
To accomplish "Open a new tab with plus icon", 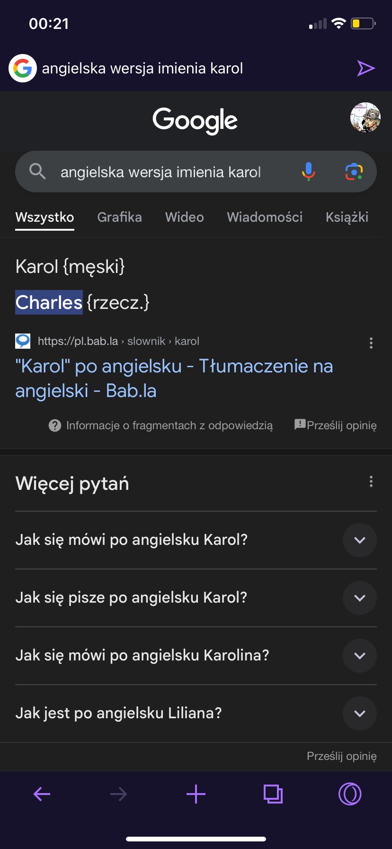I will [x=196, y=794].
